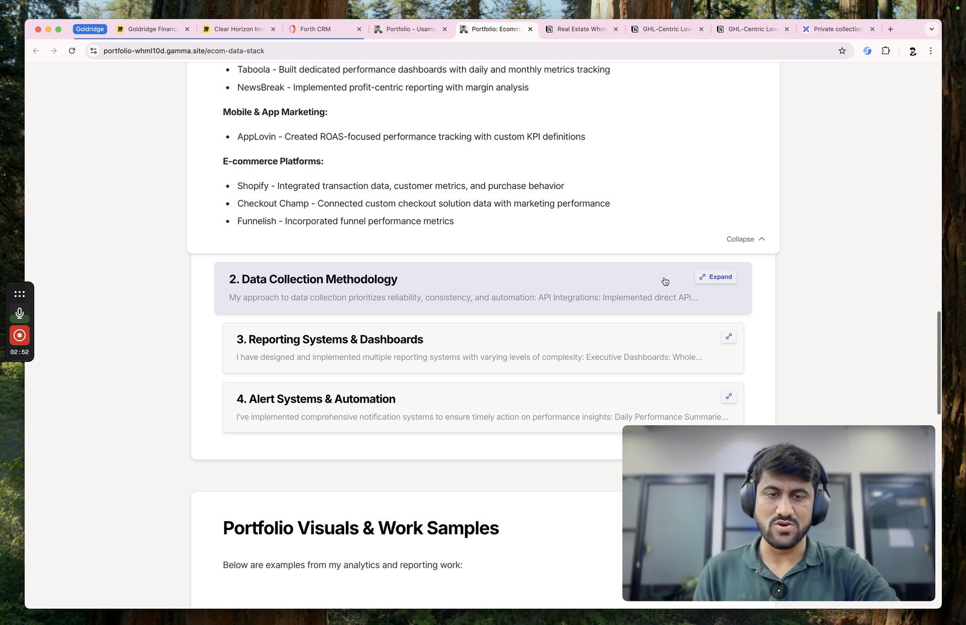Viewport: 966px width, 625px height.
Task: Reload the page with the refresh icon
Action: click(72, 51)
